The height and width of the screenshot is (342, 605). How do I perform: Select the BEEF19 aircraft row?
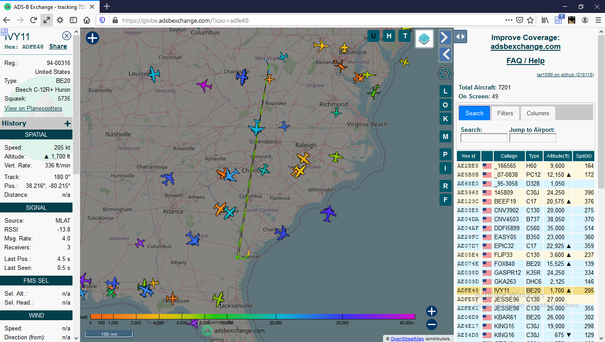coord(526,201)
